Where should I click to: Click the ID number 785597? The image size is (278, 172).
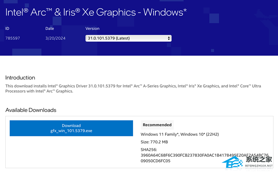point(13,38)
